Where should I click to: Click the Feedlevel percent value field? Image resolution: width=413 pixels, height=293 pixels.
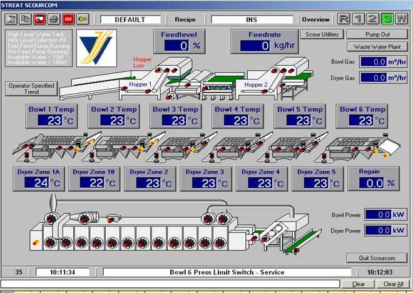click(176, 46)
